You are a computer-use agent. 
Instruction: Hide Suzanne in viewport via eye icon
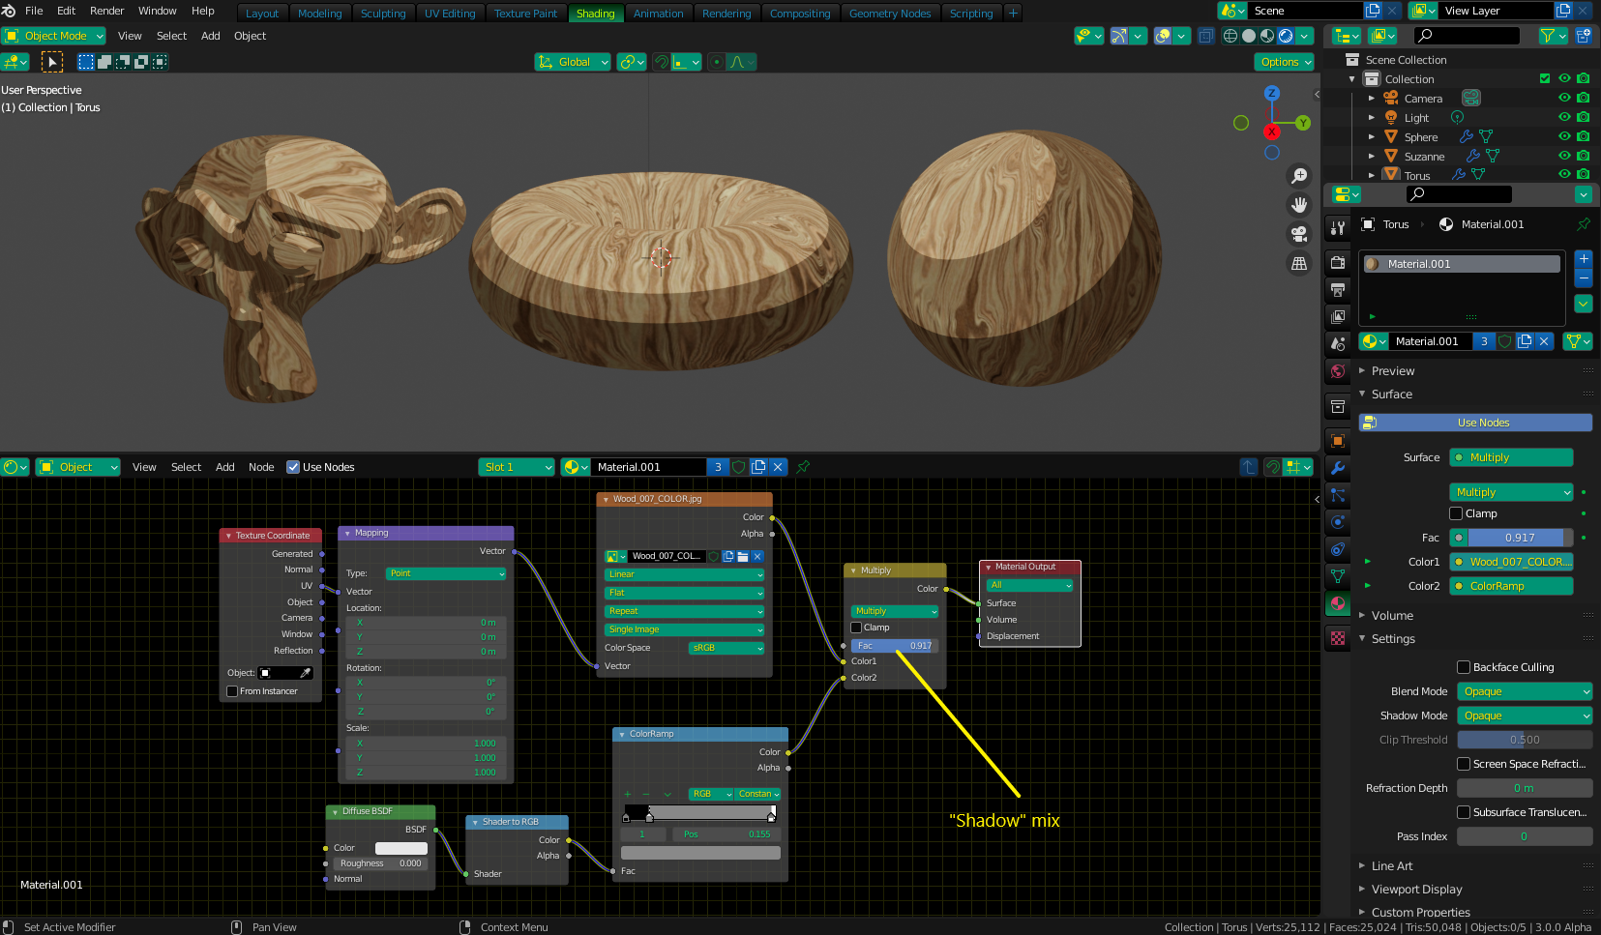tap(1564, 156)
